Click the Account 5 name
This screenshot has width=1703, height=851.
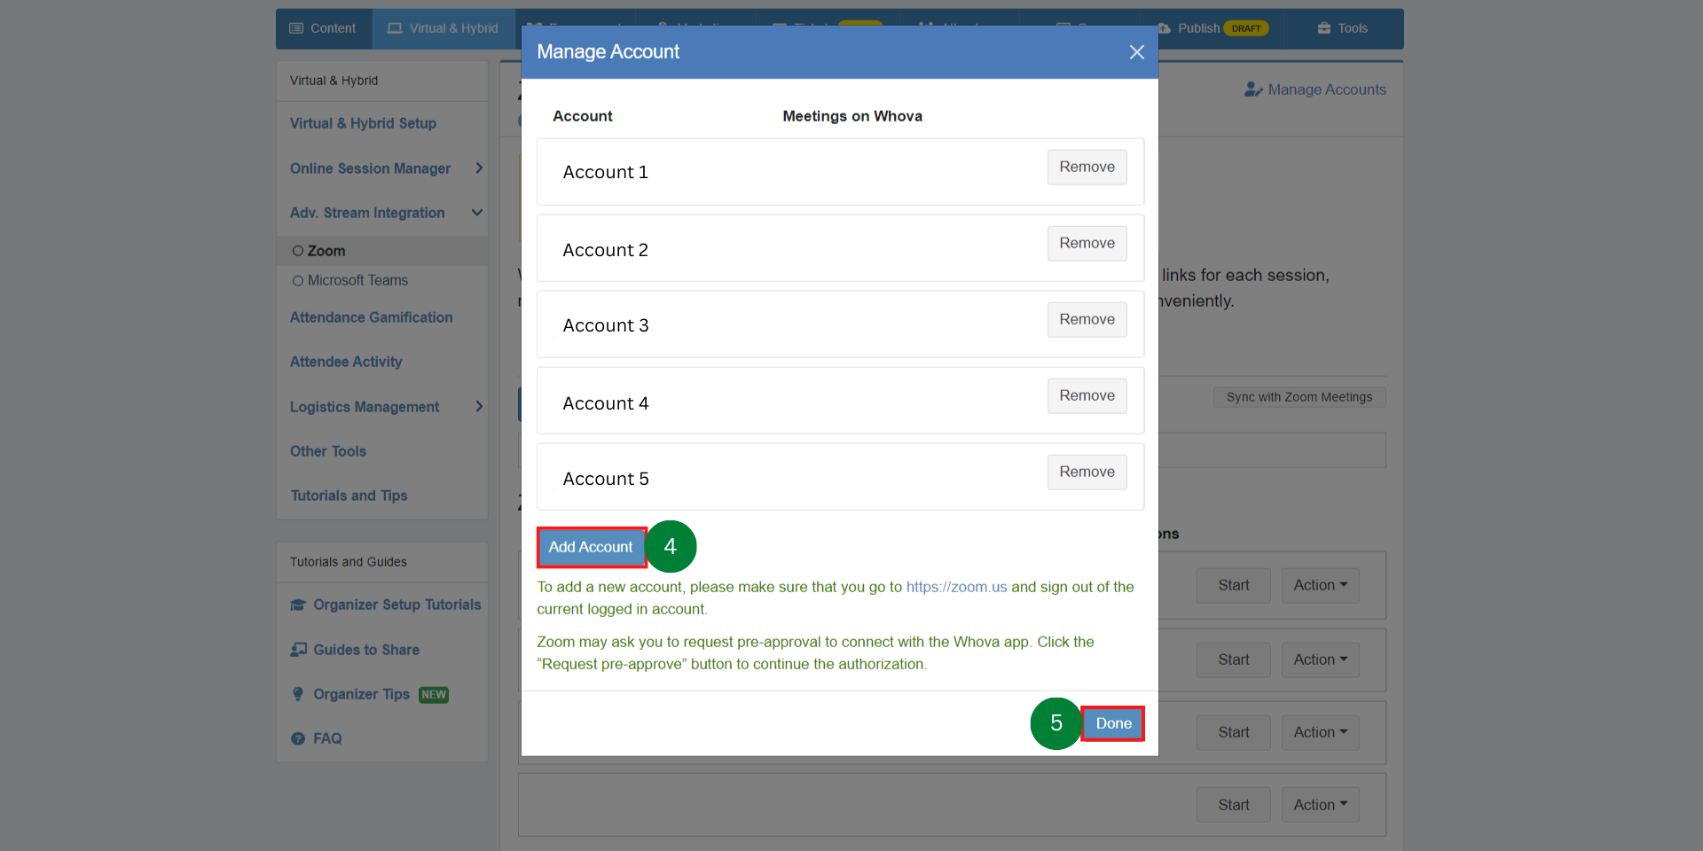606,479
